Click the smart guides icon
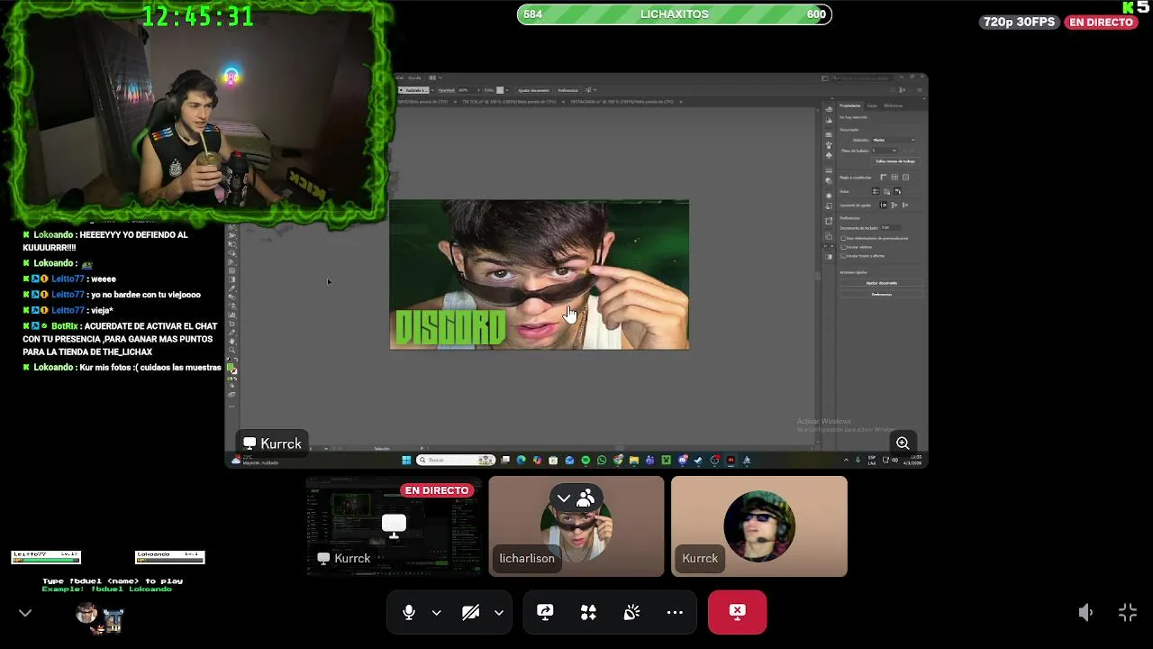1153x649 pixels. [x=897, y=191]
